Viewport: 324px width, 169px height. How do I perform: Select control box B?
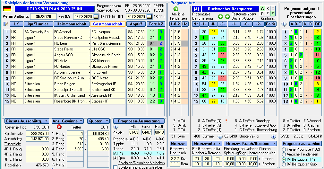pyautogui.click(x=268, y=9)
